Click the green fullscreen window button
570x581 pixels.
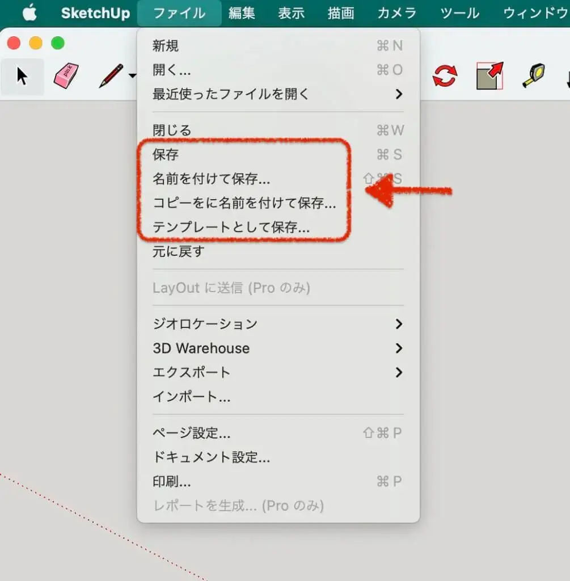[58, 43]
